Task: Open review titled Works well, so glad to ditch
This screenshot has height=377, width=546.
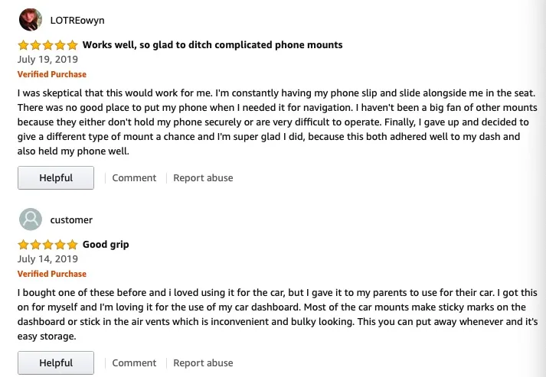Action: [212, 45]
